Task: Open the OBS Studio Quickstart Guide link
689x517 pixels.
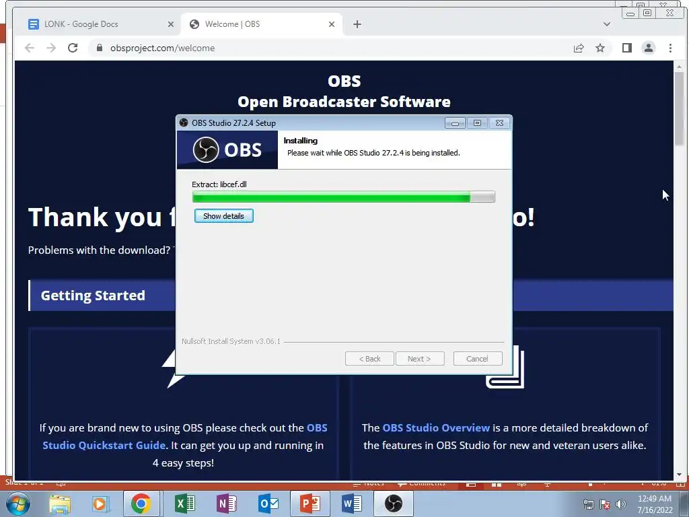Action: pyautogui.click(x=185, y=436)
